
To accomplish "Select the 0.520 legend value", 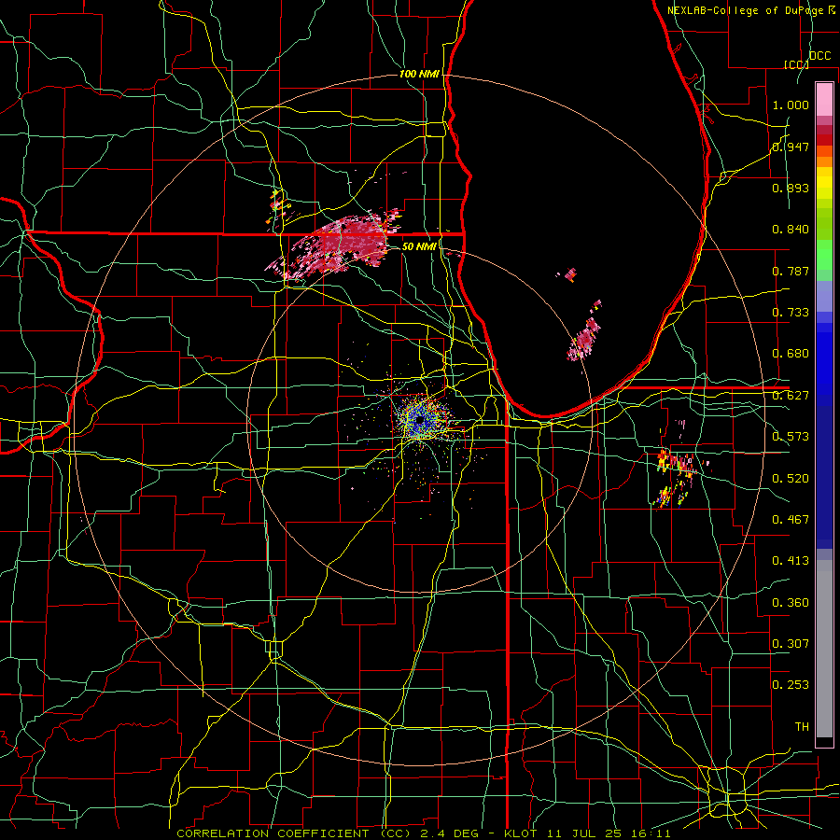I will point(791,479).
